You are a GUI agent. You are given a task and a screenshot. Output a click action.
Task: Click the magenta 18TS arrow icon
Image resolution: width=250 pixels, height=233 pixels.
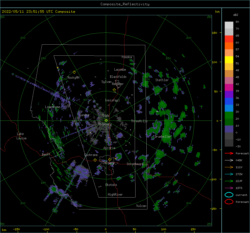point(229,188)
